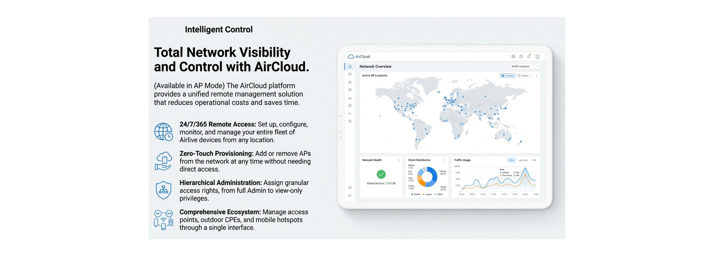Click the green Network Health checkmark

click(381, 174)
